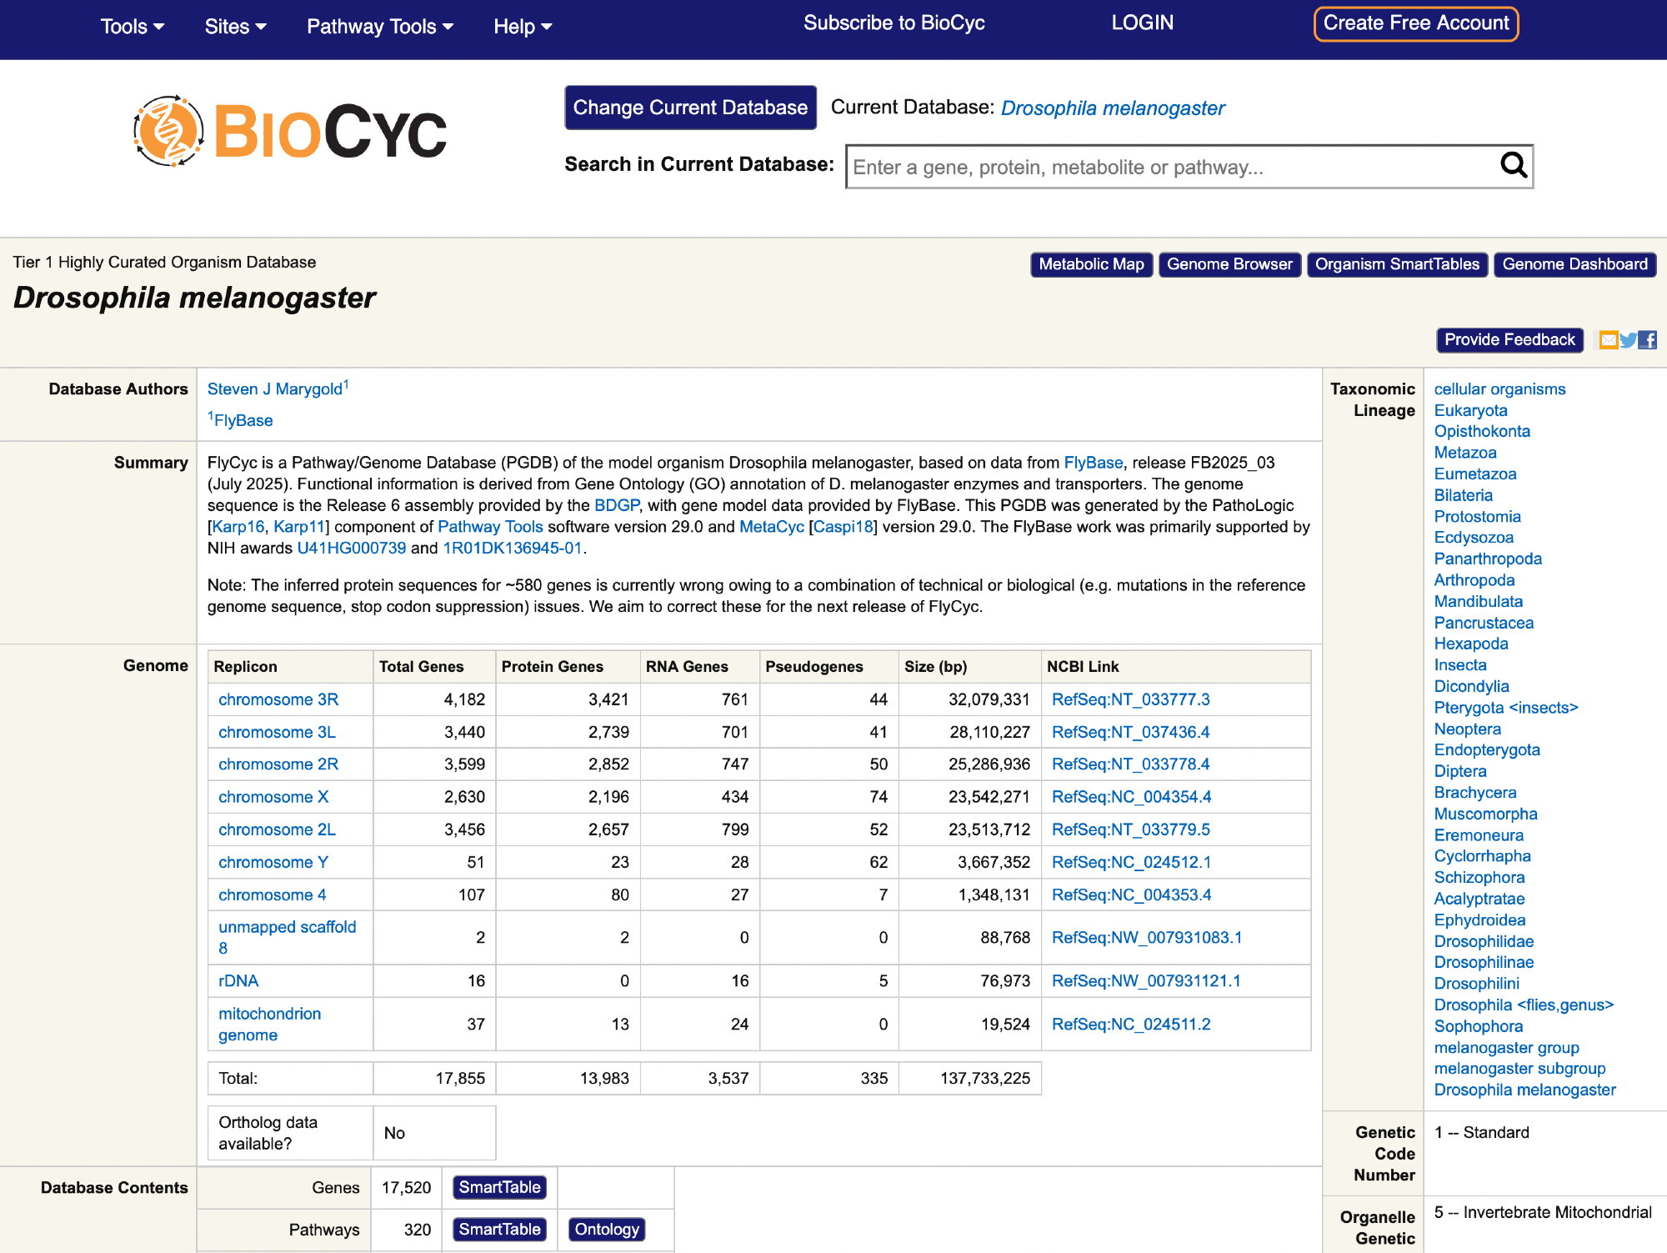This screenshot has height=1253, width=1667.
Task: Expand the Help menu
Action: point(522,27)
